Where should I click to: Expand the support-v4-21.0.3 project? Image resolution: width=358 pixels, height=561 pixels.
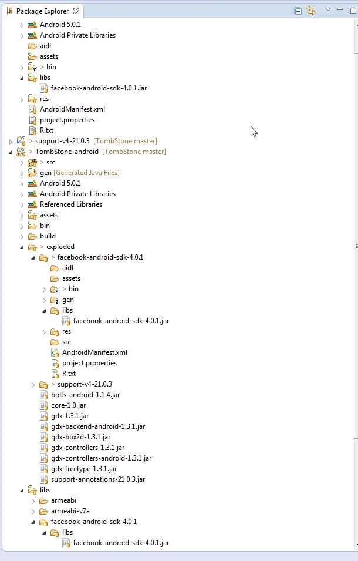pos(11,142)
